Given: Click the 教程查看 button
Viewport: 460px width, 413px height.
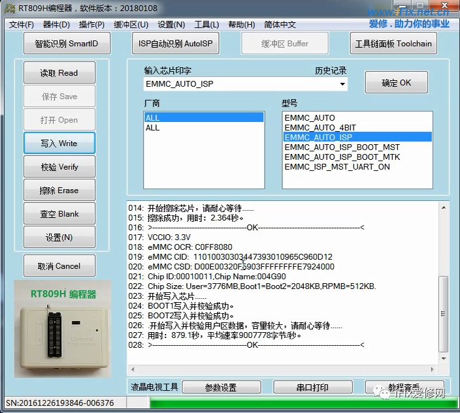Looking at the screenshot, I should (x=404, y=387).
